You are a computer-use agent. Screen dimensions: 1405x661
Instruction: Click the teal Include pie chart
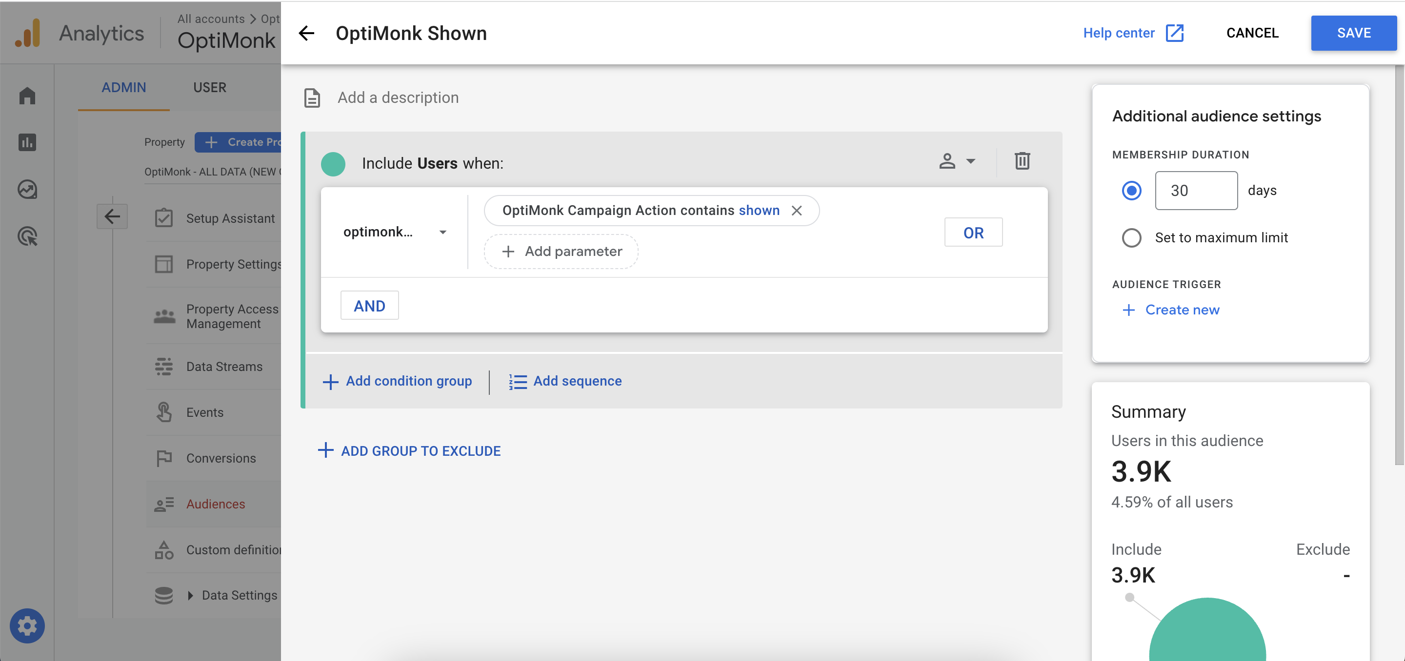(x=1207, y=630)
